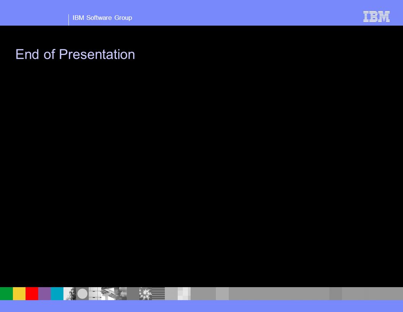Click the purple square in the footer strip
The height and width of the screenshot is (312, 403).
click(x=44, y=294)
